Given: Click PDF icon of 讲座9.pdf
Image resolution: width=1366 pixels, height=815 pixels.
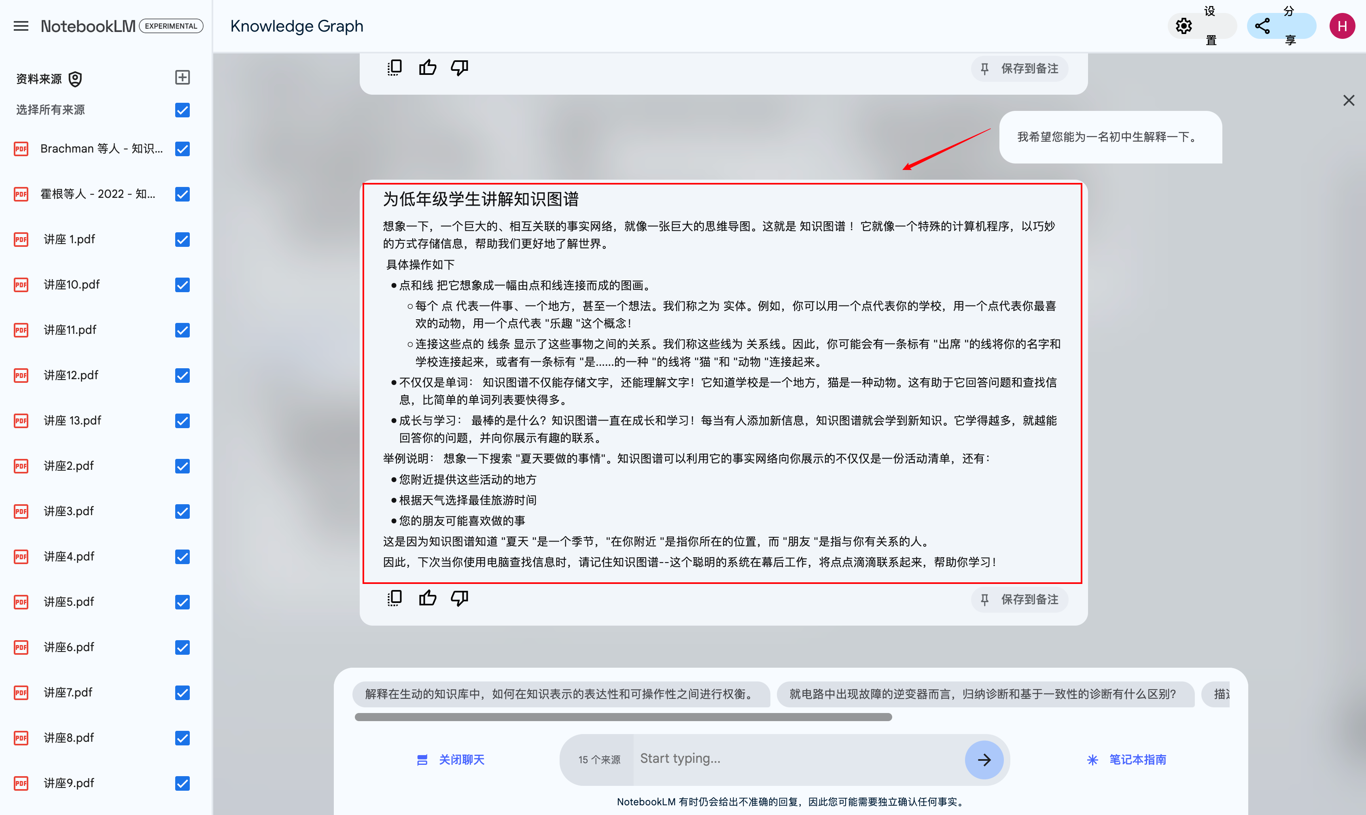Looking at the screenshot, I should tap(21, 783).
